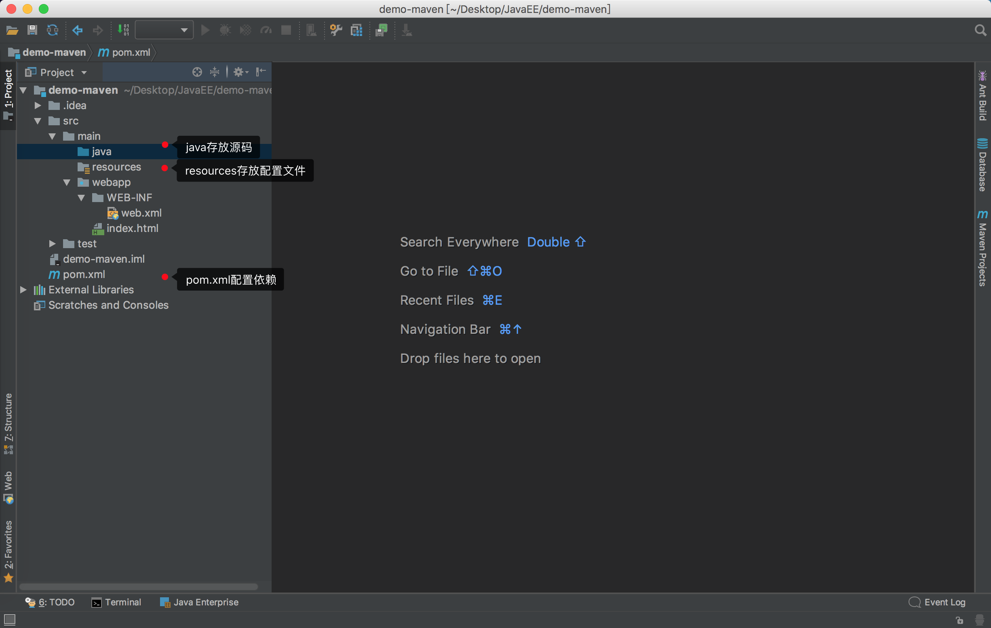Viewport: 991px width, 628px height.
Task: Select web.xml in the tree
Action: [x=134, y=213]
